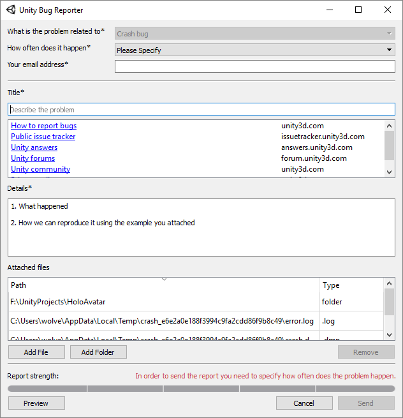Click down arrow of links list scrollbar

pos(389,172)
